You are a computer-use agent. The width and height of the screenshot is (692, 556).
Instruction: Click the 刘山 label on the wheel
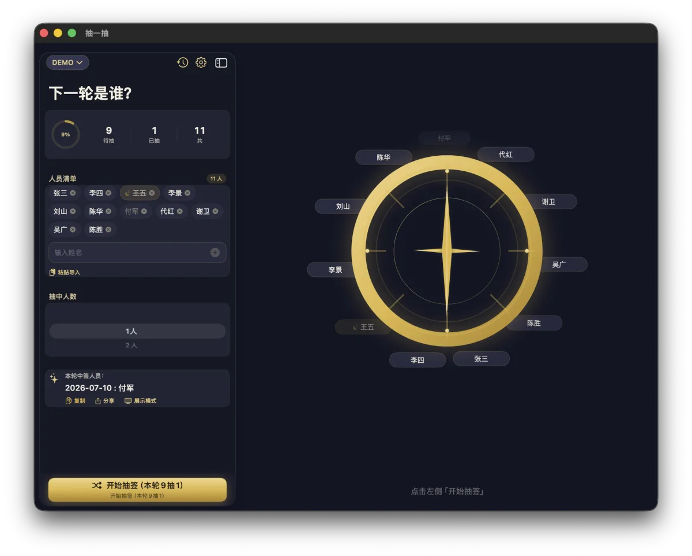pos(343,206)
